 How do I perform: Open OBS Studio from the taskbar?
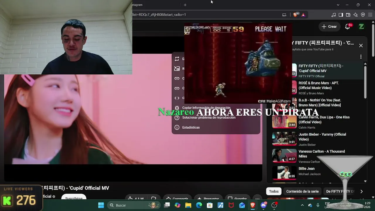point(274,205)
